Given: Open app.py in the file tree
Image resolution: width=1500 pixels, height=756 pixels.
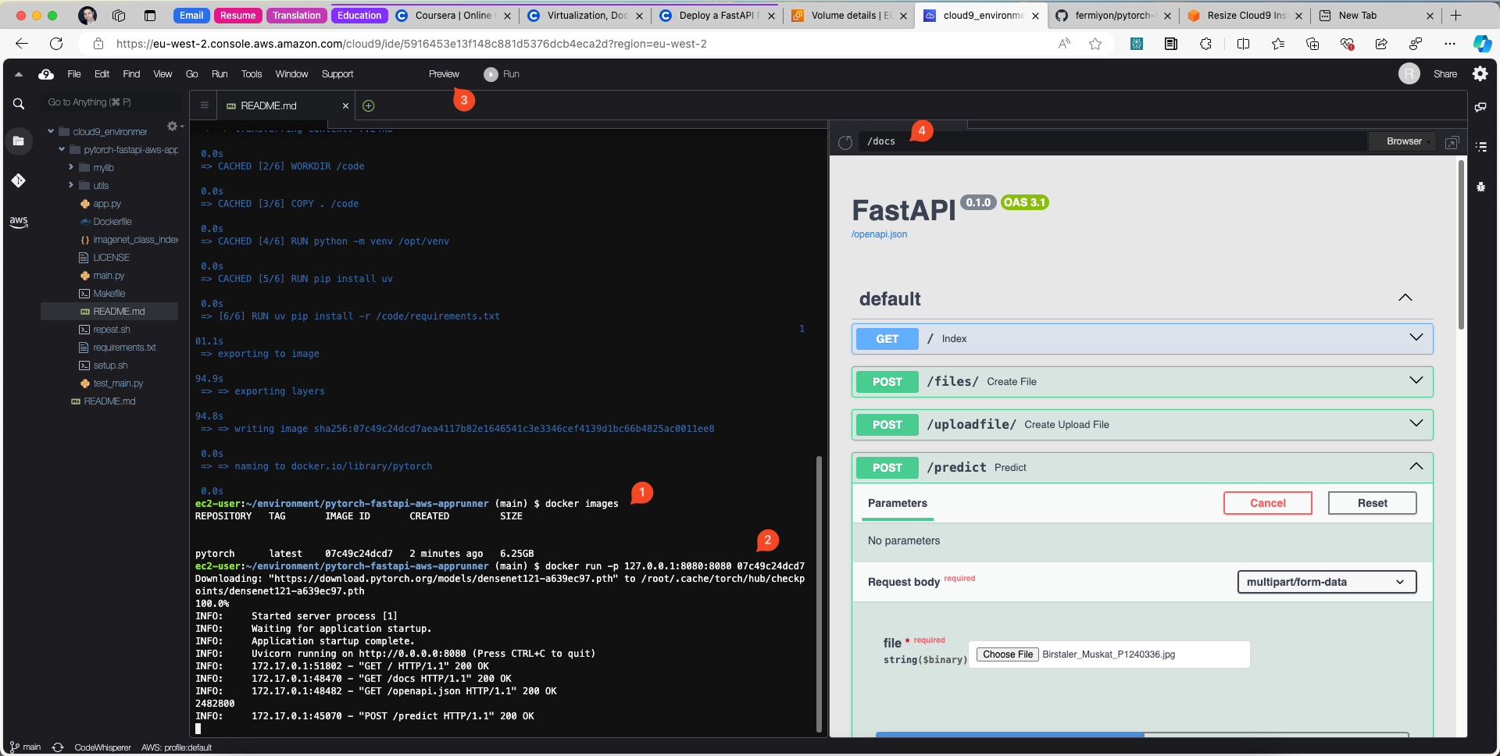Looking at the screenshot, I should click(106, 204).
